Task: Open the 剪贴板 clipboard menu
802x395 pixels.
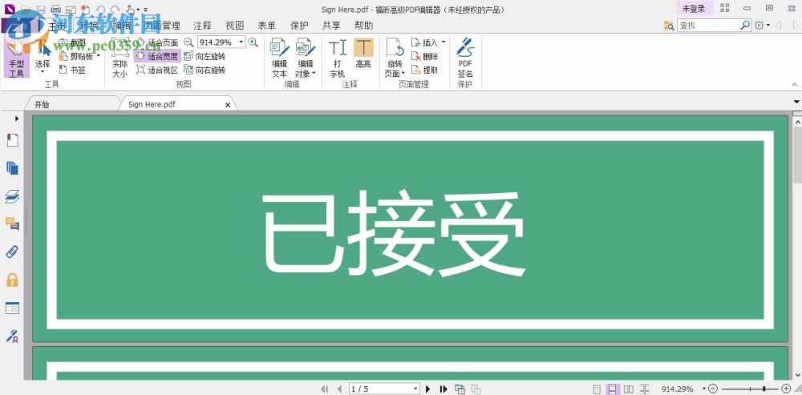Action: (x=79, y=56)
